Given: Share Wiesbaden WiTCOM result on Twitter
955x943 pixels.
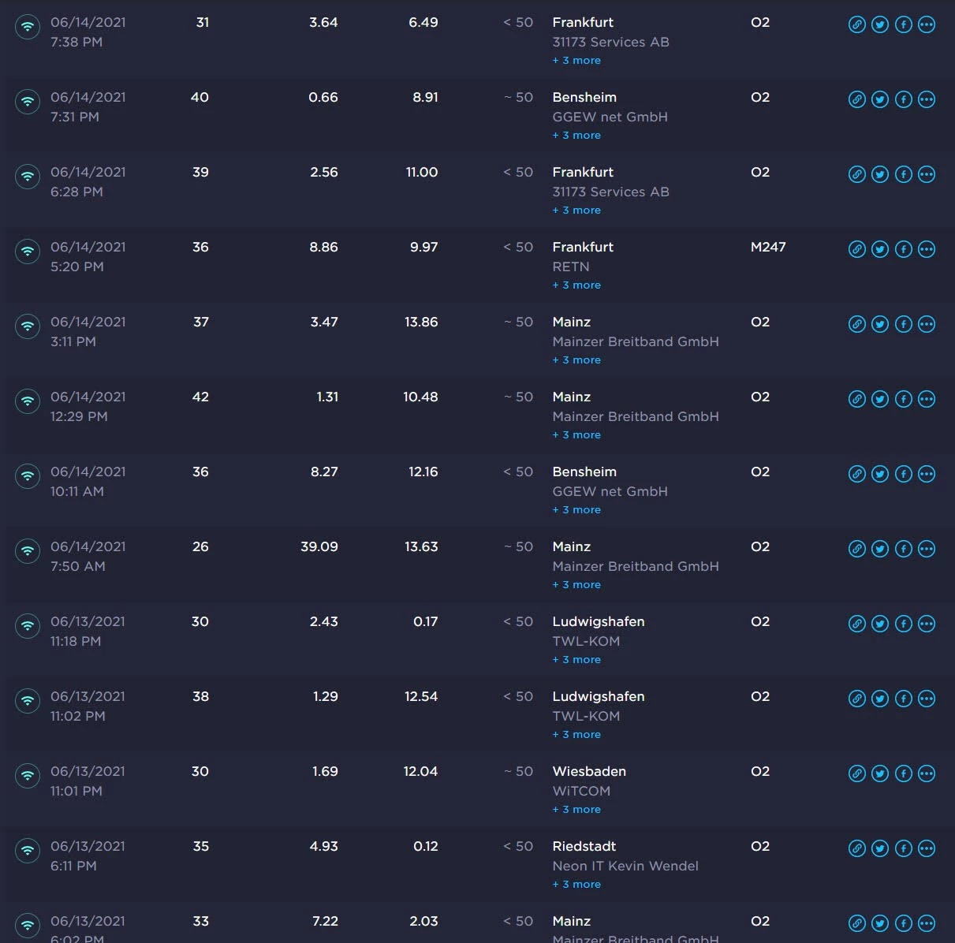Looking at the screenshot, I should (x=880, y=773).
